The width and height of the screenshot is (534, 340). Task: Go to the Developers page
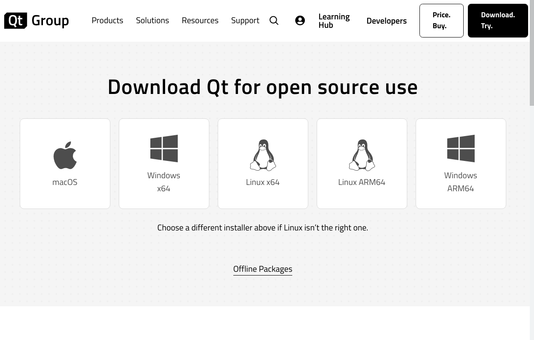coord(387,21)
